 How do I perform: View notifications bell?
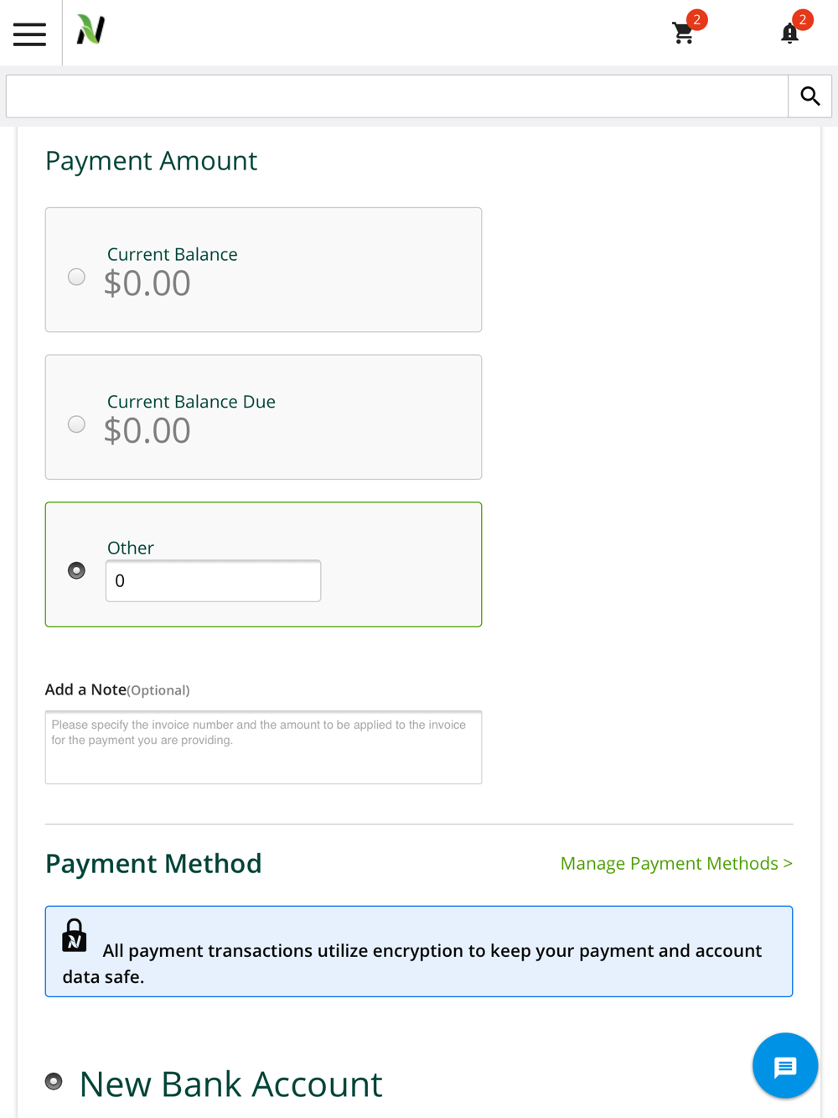click(789, 33)
